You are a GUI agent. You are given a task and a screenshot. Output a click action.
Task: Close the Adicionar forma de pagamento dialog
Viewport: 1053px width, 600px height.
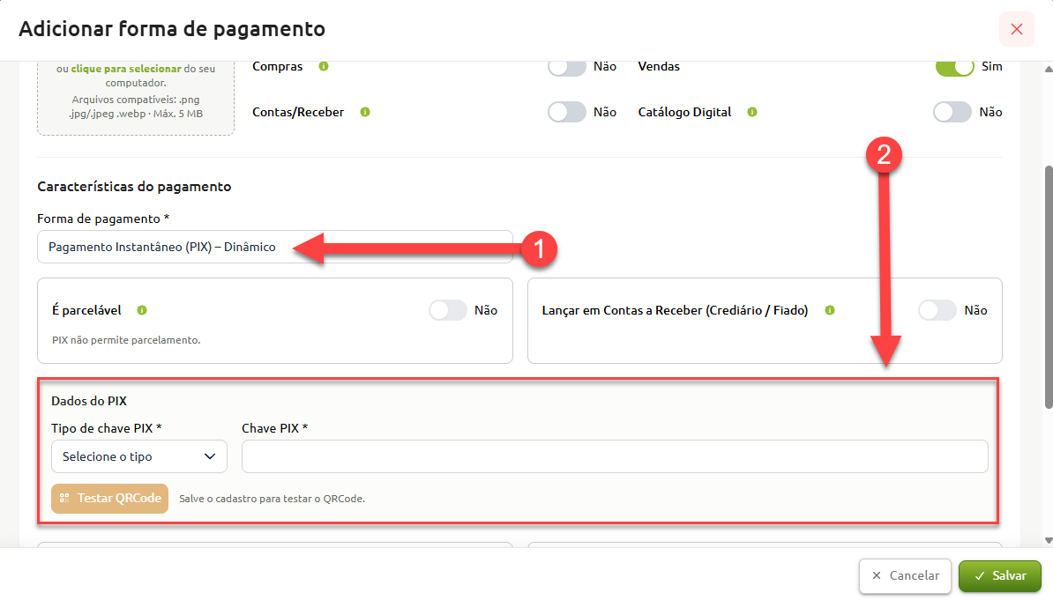pos(1017,29)
